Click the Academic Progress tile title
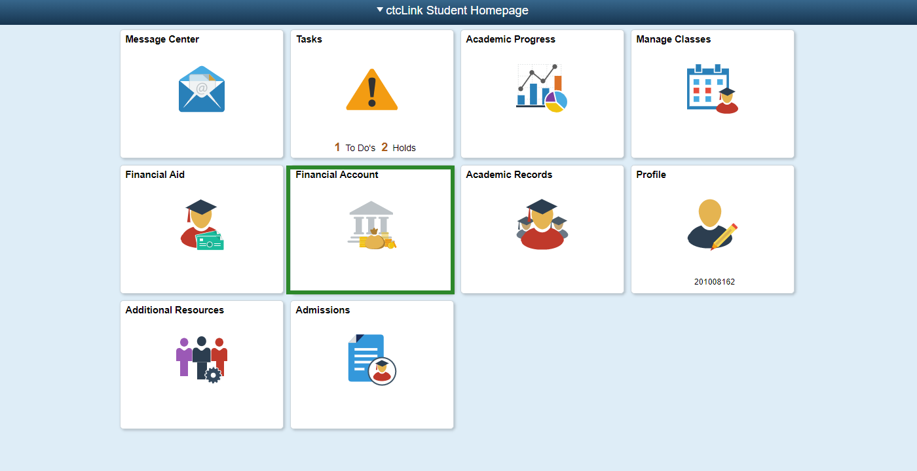The height and width of the screenshot is (471, 917). [511, 39]
